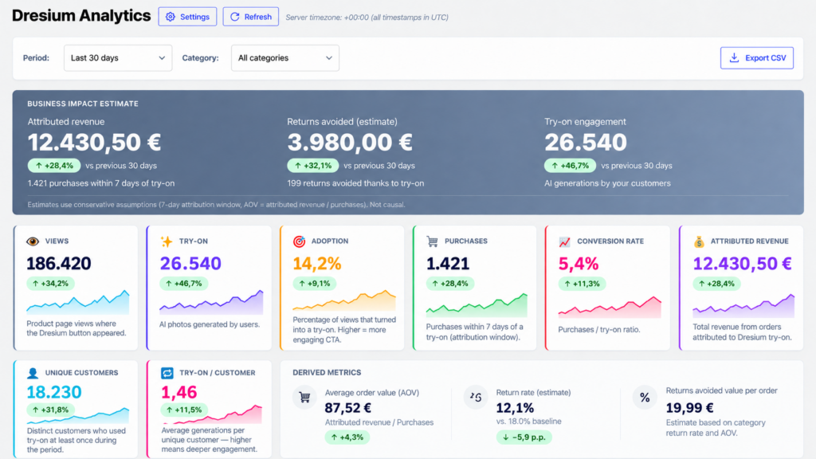
Task: Click the 87,52 € average order value
Action: pos(347,407)
